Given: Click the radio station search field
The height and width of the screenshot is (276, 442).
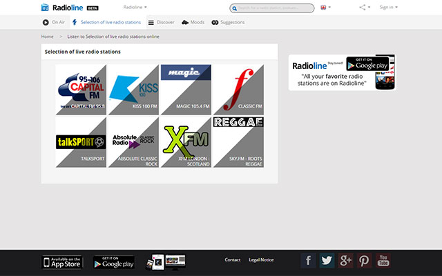Looking at the screenshot, I should [x=271, y=8].
